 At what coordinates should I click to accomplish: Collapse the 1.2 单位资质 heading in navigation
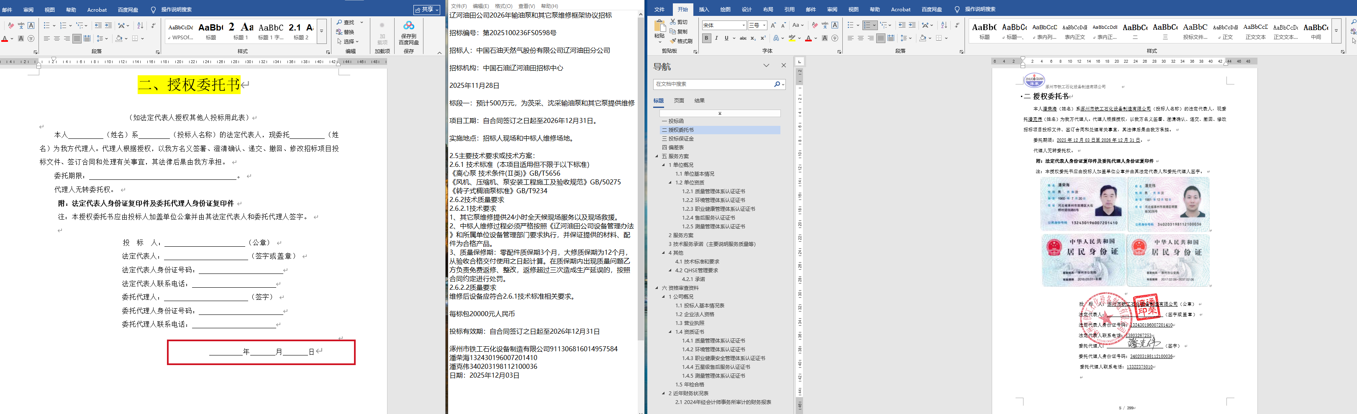(x=670, y=183)
